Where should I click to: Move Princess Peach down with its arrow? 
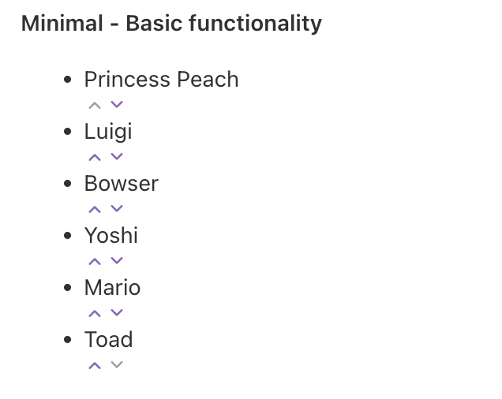click(x=117, y=105)
